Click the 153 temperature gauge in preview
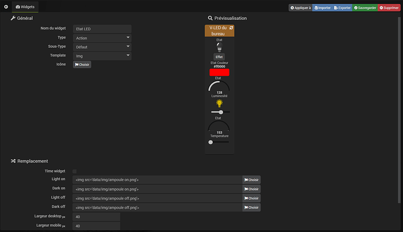 218,127
